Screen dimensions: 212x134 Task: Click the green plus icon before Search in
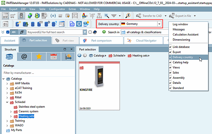[104, 32]
